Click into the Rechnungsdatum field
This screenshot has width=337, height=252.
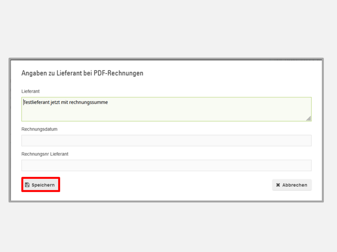166,141
